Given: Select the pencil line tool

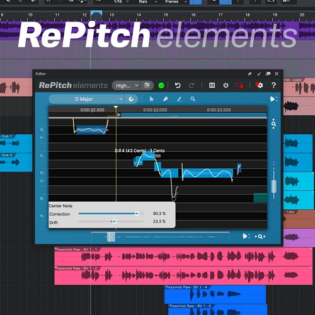Looking at the screenshot, I should point(179,99).
